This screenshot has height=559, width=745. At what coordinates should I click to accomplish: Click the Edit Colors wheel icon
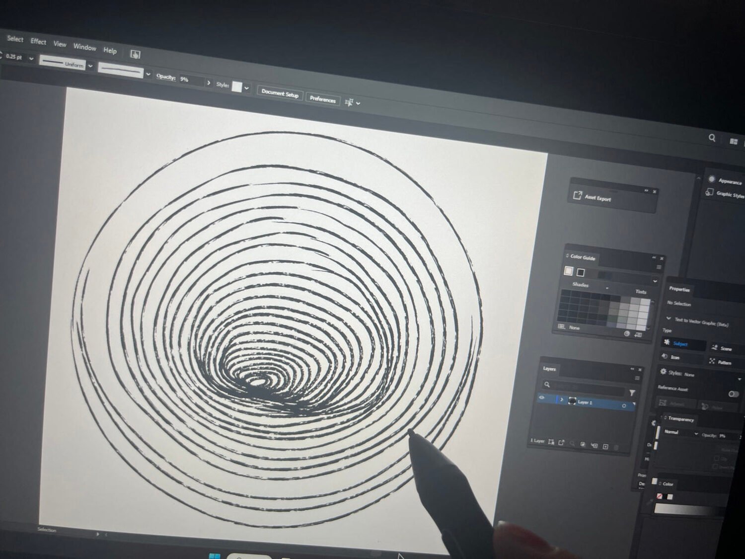(x=627, y=334)
